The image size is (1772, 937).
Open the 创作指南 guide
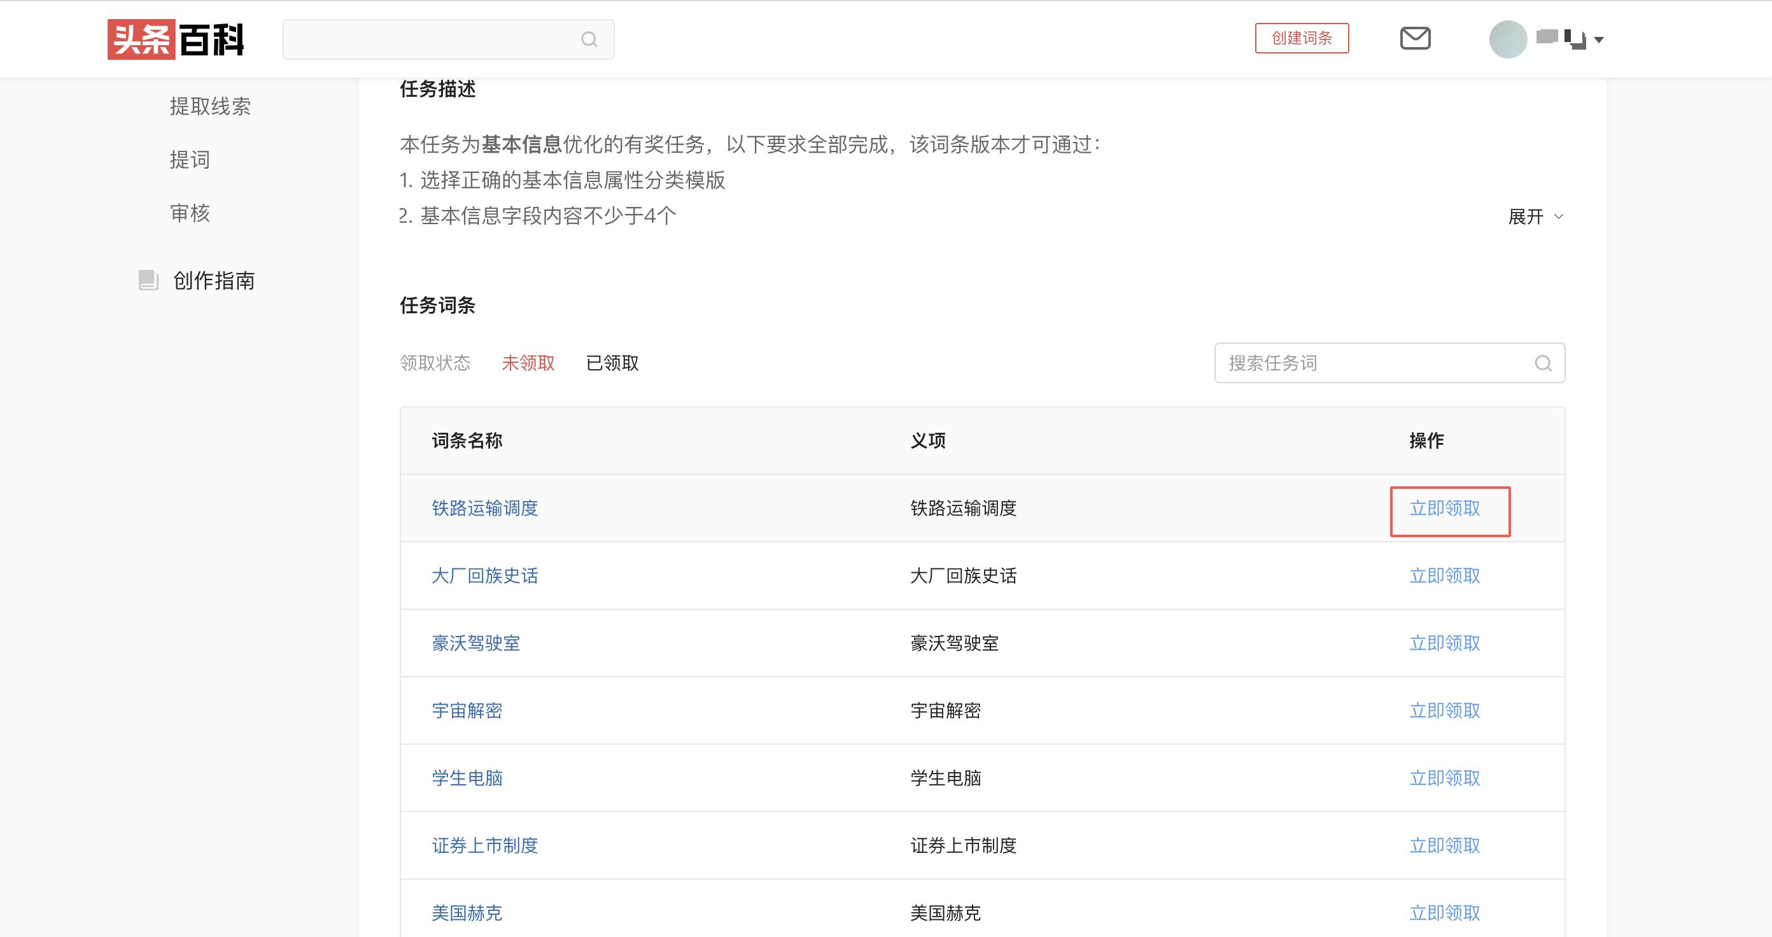213,280
